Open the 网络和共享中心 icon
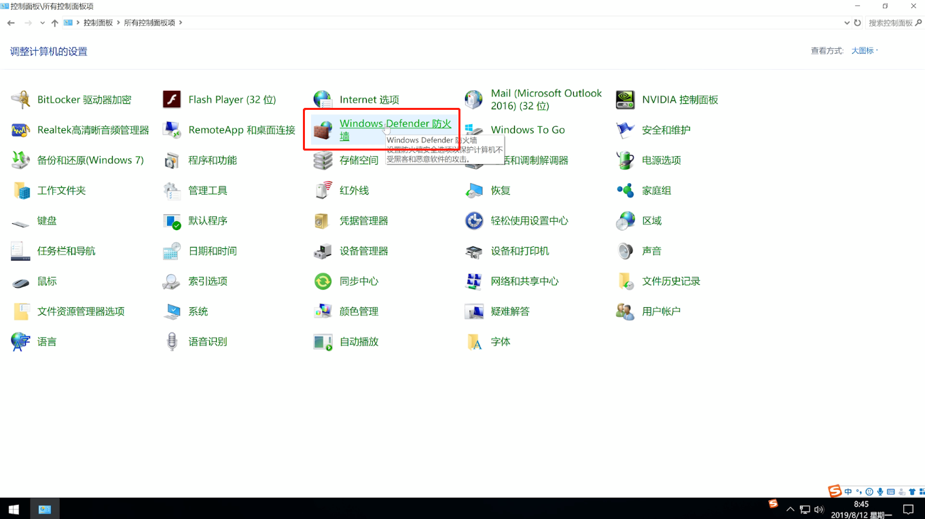925x519 pixels. [x=474, y=282]
